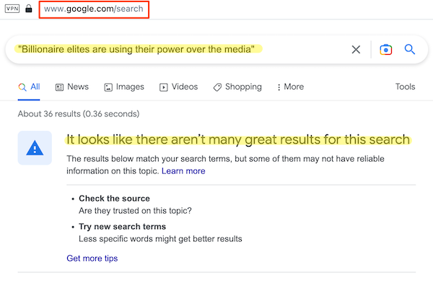Click the tag icon beside Shopping

pos(217,87)
